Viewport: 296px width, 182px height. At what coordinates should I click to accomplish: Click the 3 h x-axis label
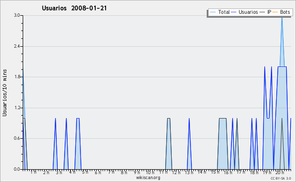(59, 172)
